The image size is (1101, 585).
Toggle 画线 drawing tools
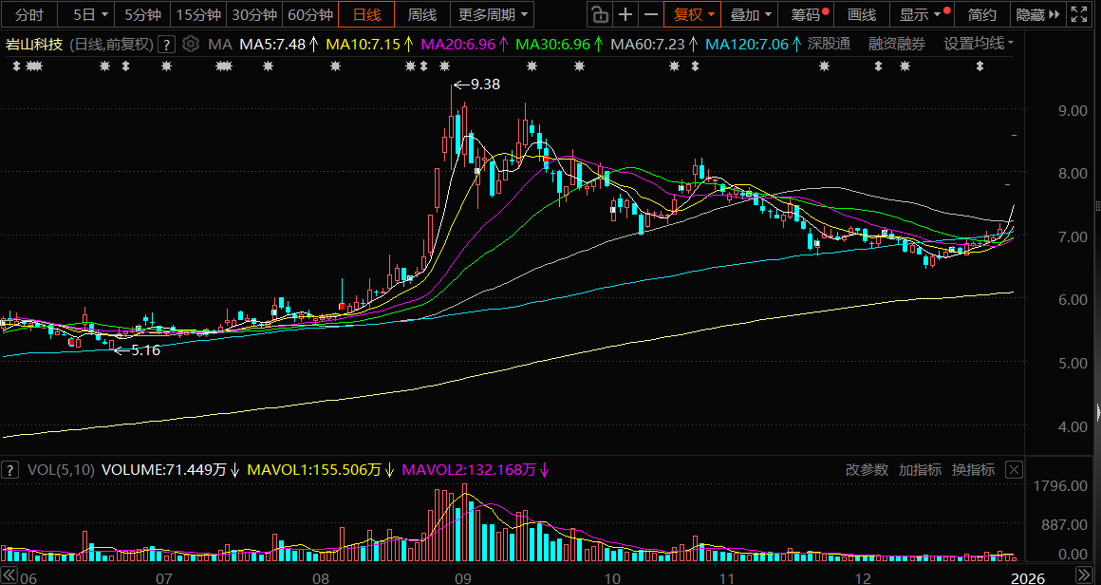pos(862,14)
